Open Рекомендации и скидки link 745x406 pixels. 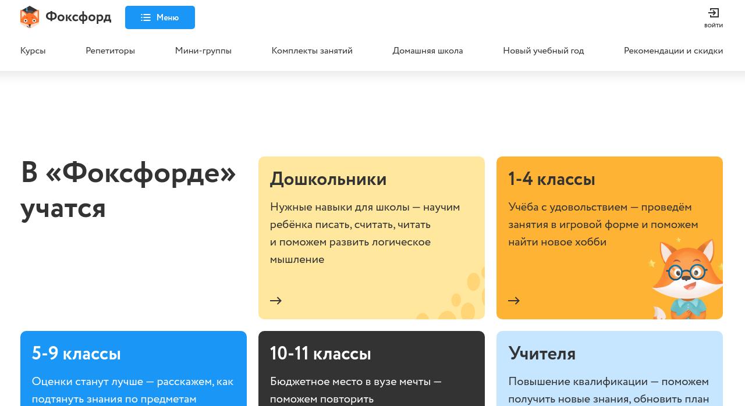673,51
